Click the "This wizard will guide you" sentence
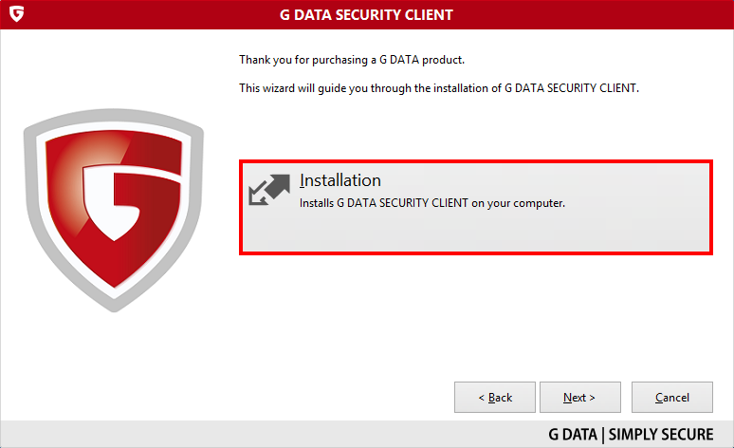 pos(440,88)
